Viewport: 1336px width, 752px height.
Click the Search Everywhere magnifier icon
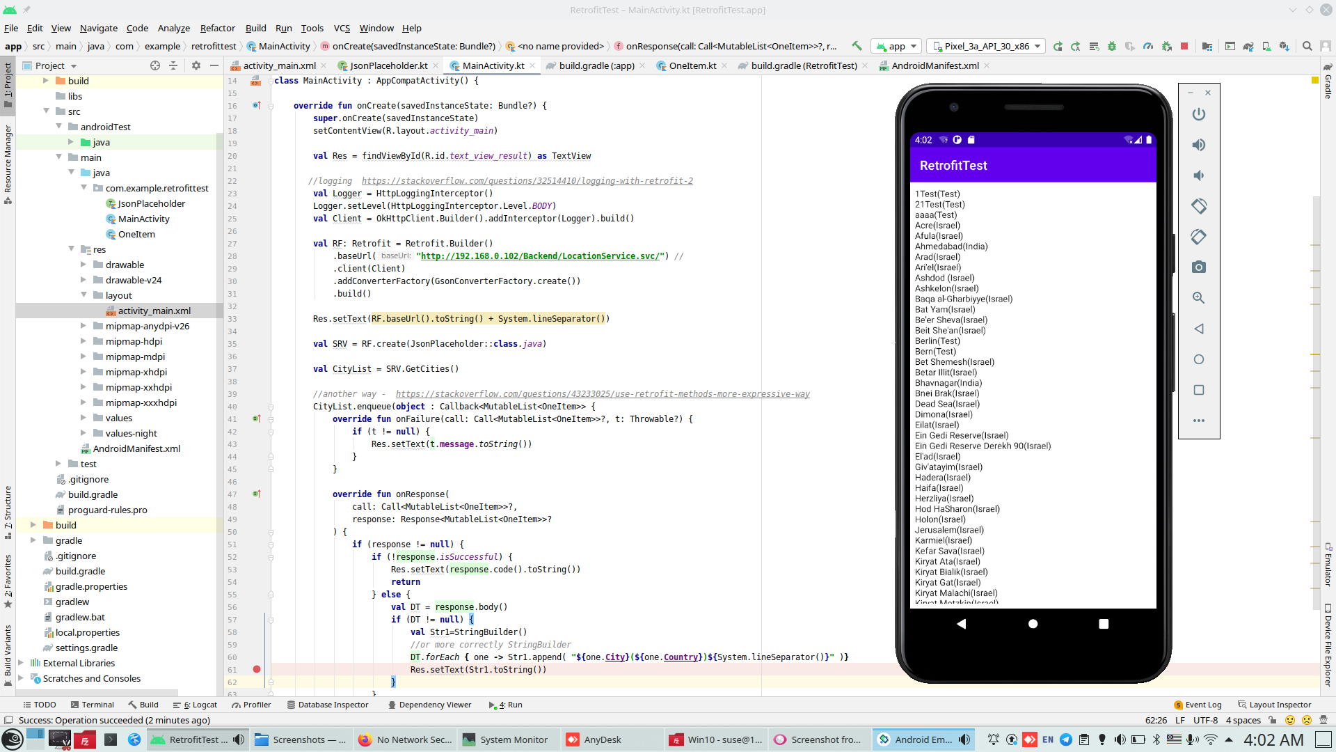[1307, 46]
